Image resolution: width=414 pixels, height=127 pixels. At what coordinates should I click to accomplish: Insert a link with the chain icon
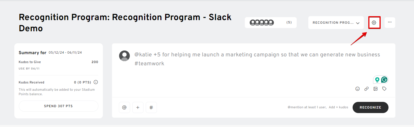(x=366, y=89)
